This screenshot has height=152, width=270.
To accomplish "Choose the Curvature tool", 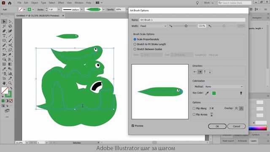I will click(10, 31).
